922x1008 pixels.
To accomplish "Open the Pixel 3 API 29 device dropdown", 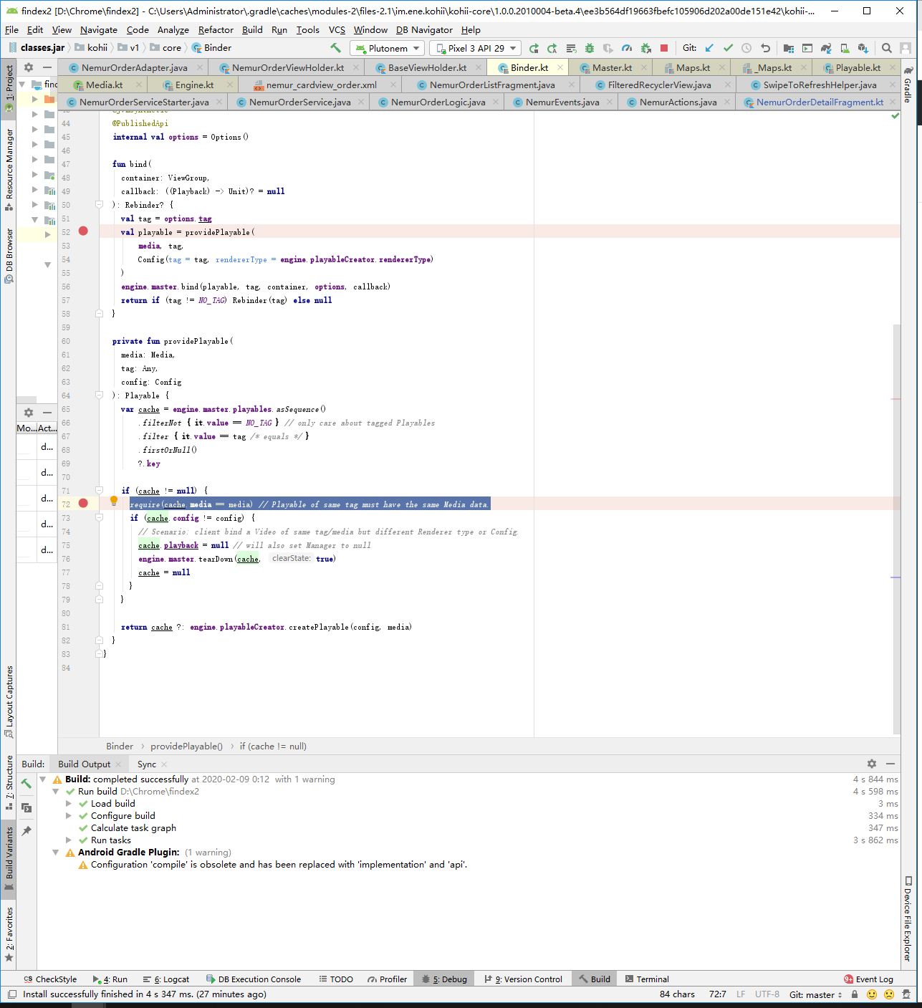I will 476,48.
